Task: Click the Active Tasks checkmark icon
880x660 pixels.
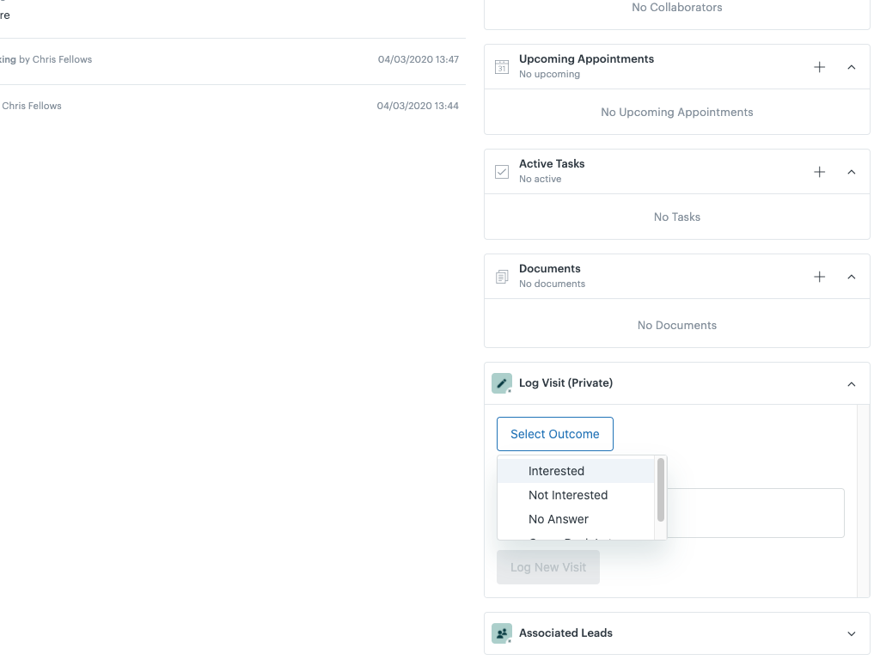Action: point(502,171)
